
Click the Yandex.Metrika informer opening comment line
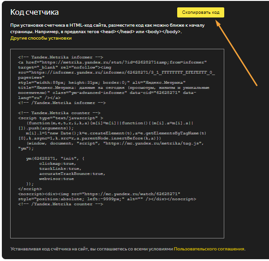coord(60,57)
